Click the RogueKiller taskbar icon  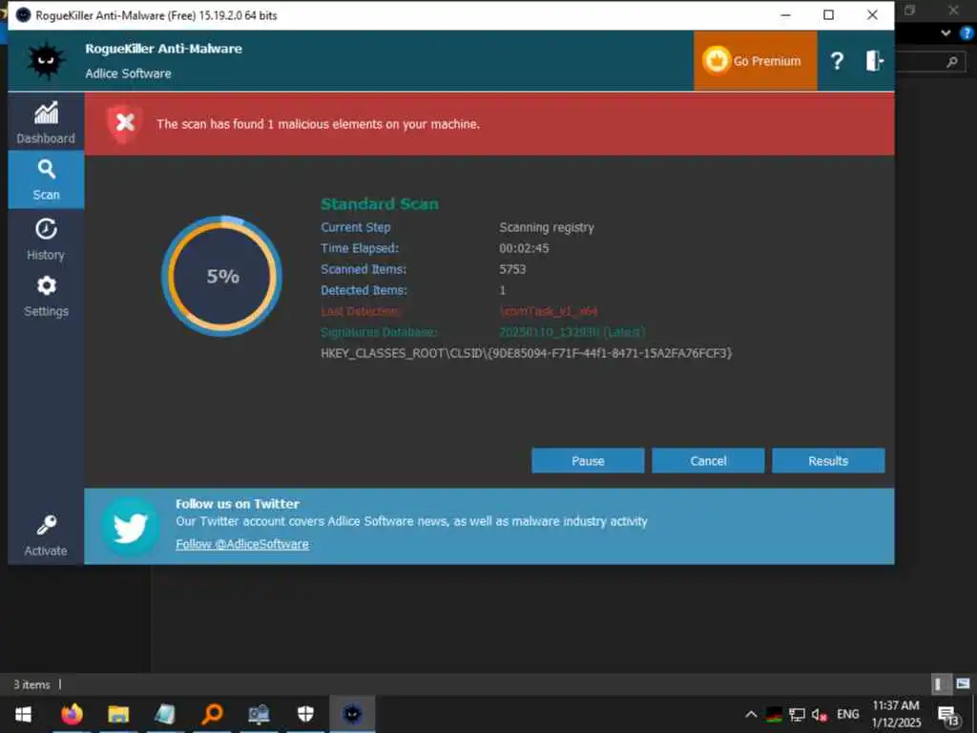coord(352,714)
